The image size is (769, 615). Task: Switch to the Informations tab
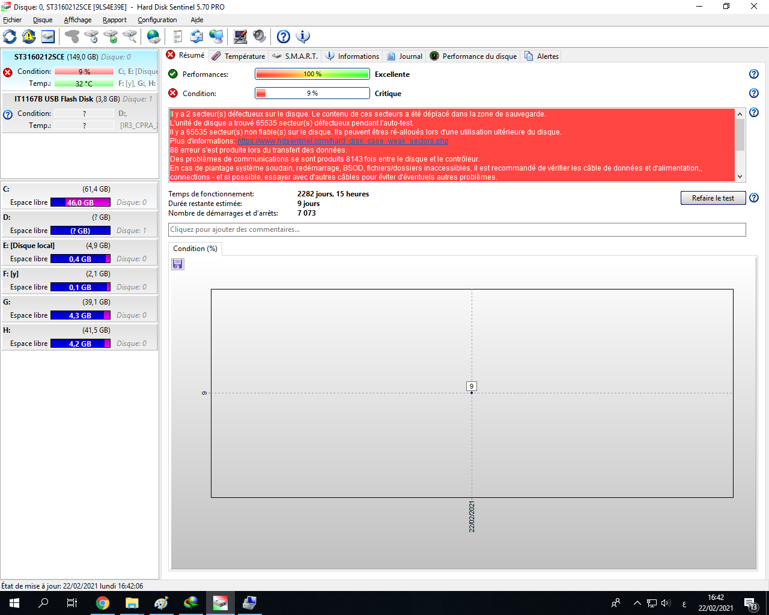pyautogui.click(x=352, y=56)
